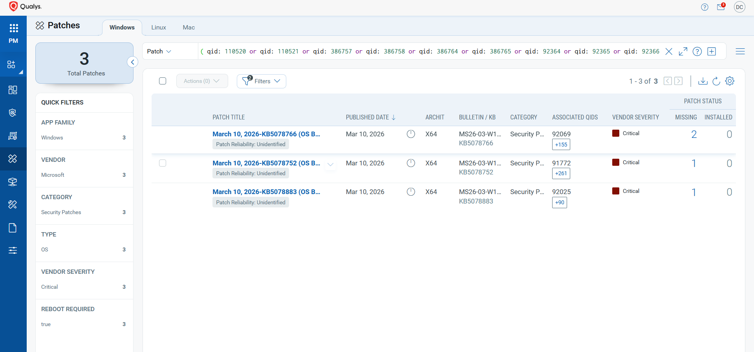Click the Critical severity red swatch for KB5078883
The image size is (754, 352).
pyautogui.click(x=616, y=191)
